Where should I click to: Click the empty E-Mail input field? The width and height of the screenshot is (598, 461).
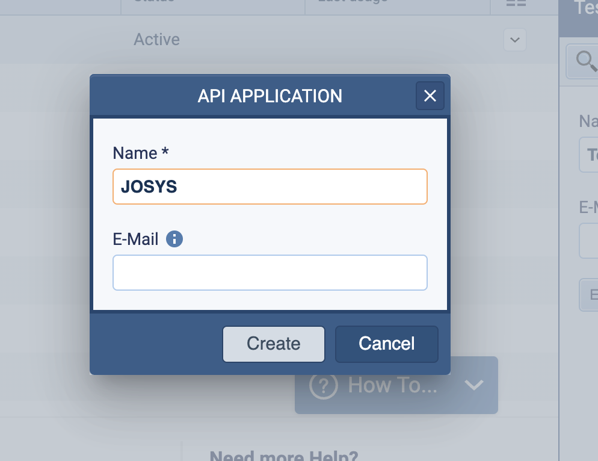[270, 273]
